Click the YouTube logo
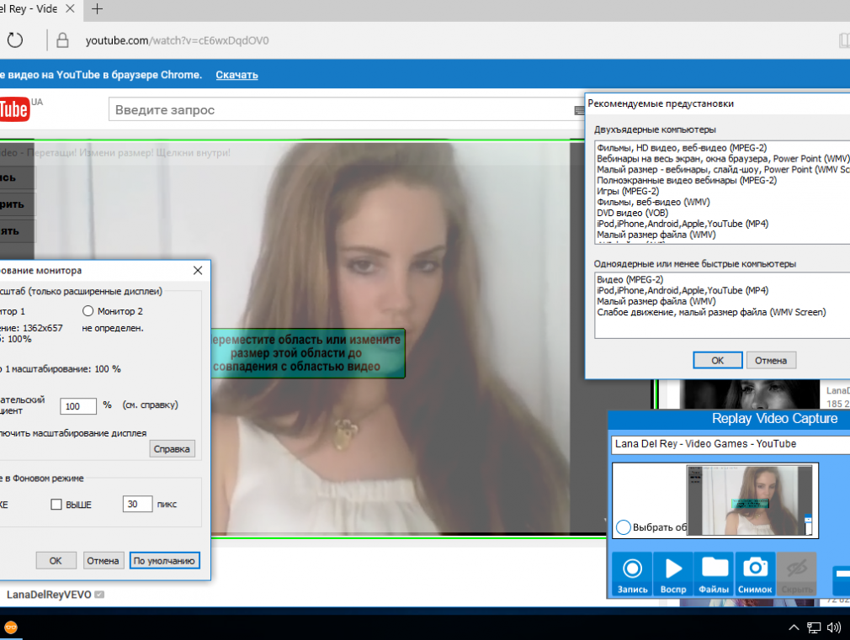Screen dimensions: 850x640 tap(14, 109)
